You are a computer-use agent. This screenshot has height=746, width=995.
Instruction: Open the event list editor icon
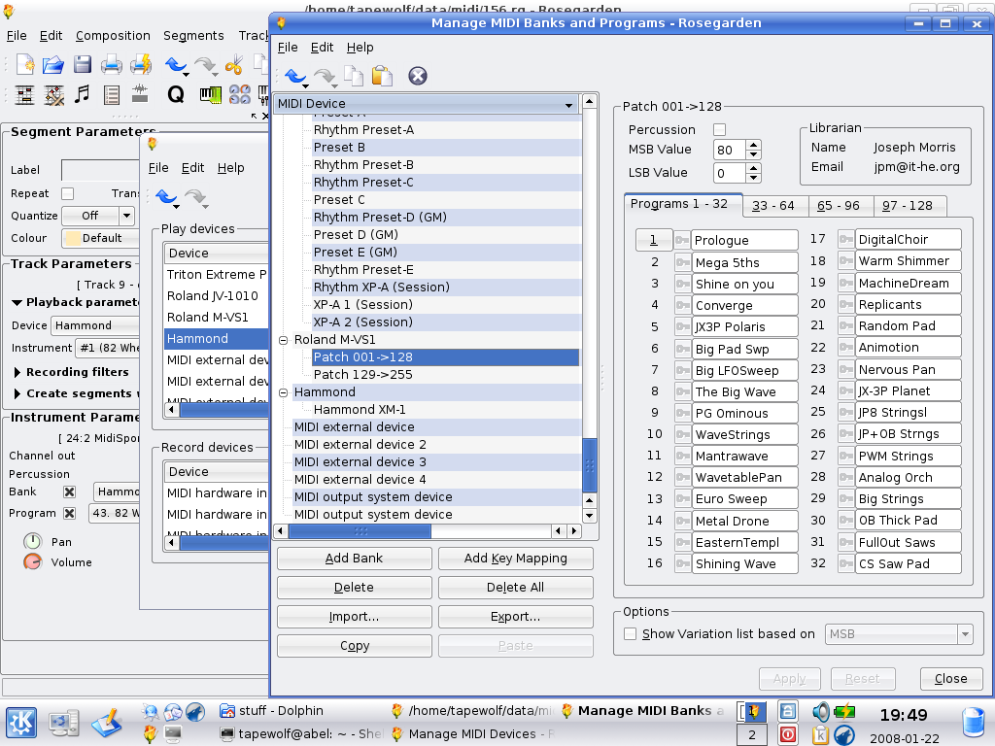[x=112, y=95]
